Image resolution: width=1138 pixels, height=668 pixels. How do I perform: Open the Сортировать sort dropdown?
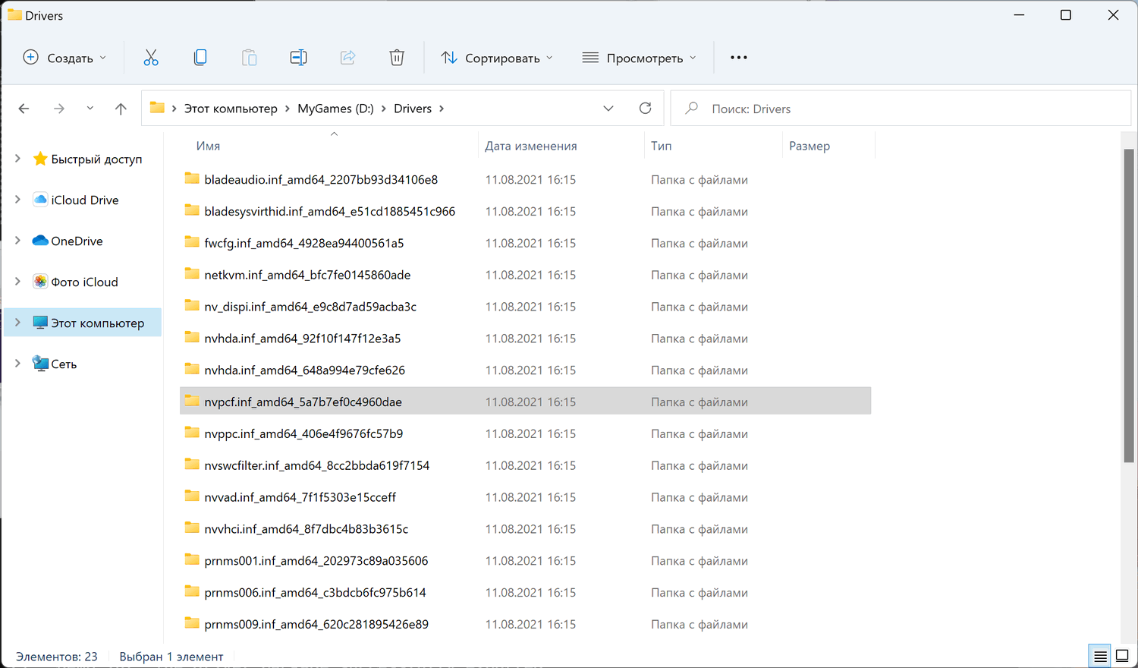pyautogui.click(x=498, y=58)
